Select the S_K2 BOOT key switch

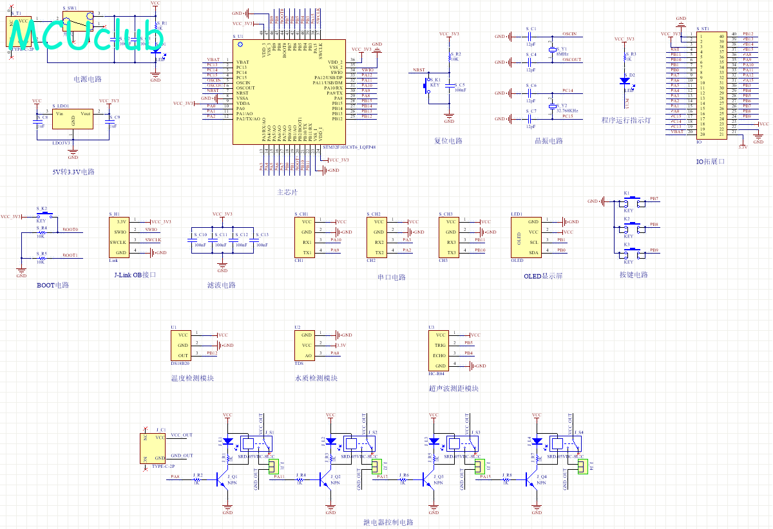pyautogui.click(x=44, y=216)
